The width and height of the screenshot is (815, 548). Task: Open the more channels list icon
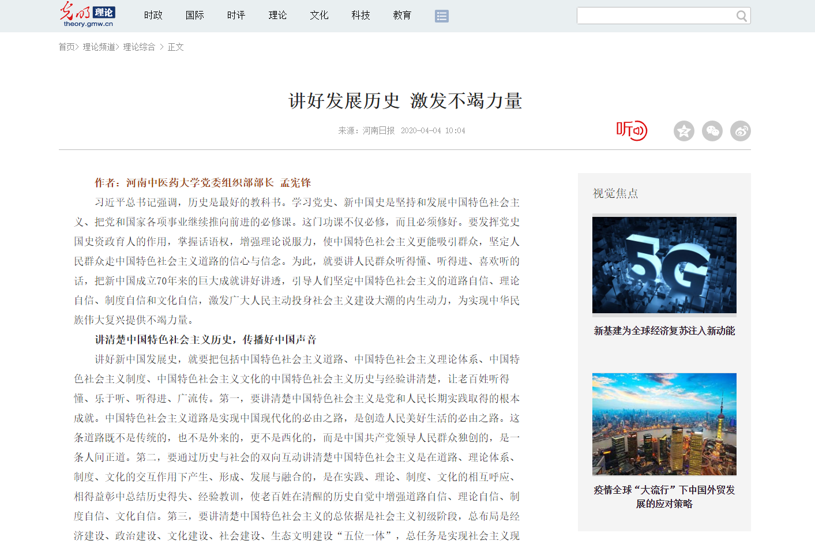point(441,16)
